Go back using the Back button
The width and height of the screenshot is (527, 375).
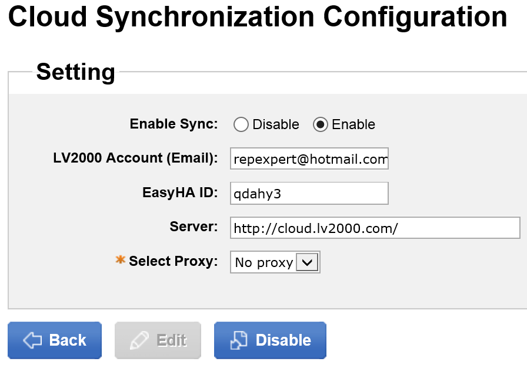55,340
